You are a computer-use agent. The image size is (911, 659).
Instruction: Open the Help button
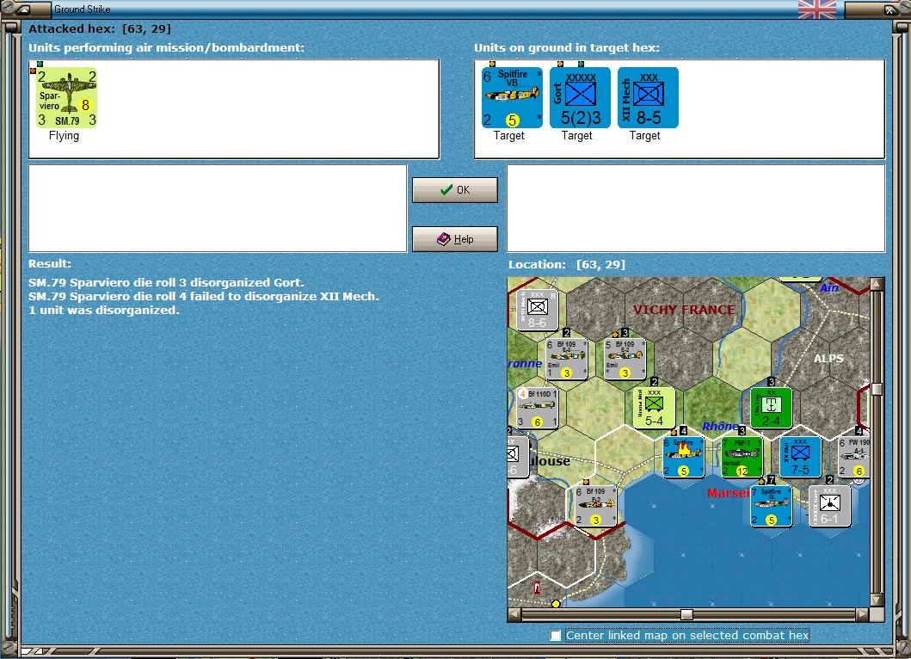[x=455, y=239]
